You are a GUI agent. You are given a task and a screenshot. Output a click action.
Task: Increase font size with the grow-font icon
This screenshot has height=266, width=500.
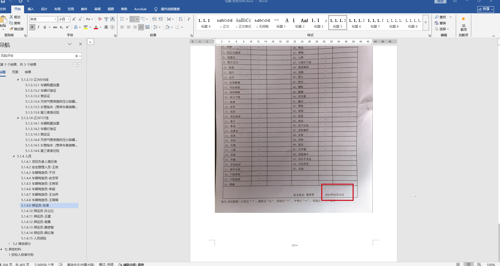(74, 19)
